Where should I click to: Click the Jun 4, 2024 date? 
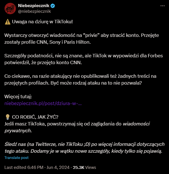[58, 167]
